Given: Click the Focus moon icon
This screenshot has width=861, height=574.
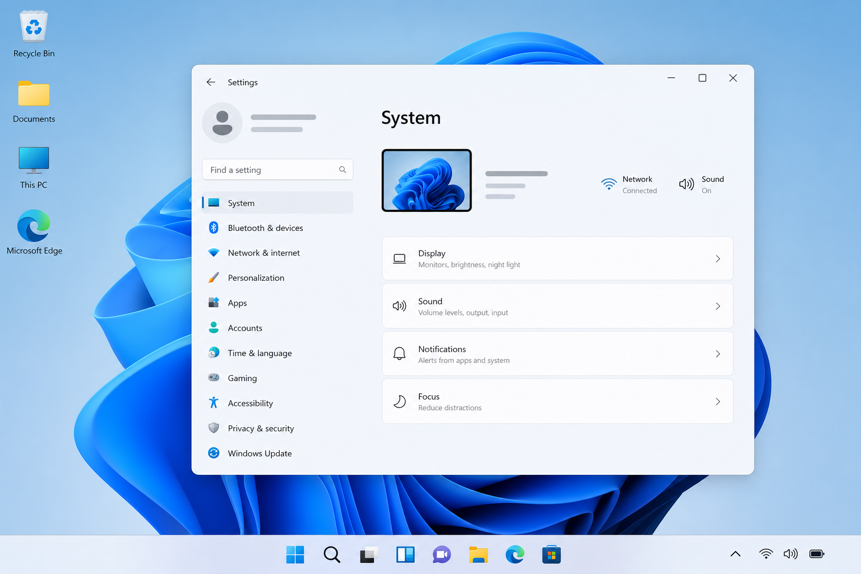Looking at the screenshot, I should pyautogui.click(x=399, y=401).
